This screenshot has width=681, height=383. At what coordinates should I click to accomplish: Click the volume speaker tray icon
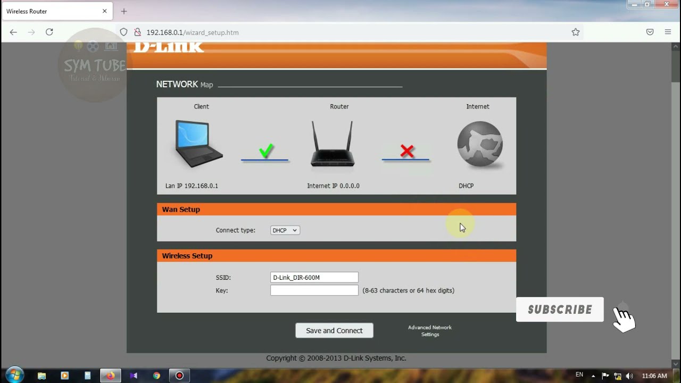(630, 376)
